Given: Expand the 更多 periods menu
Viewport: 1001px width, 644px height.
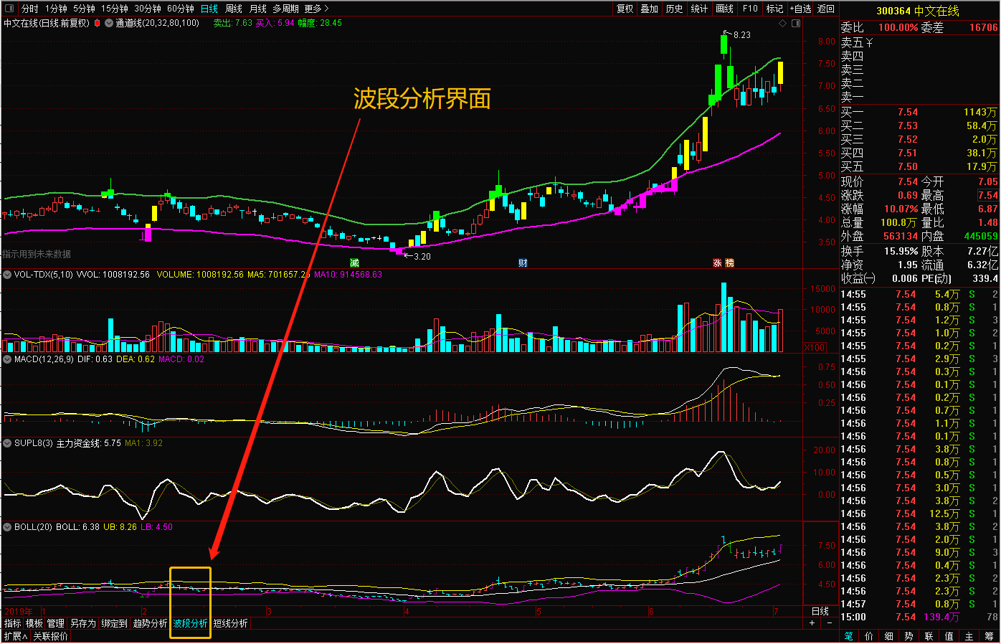Looking at the screenshot, I should point(316,9).
